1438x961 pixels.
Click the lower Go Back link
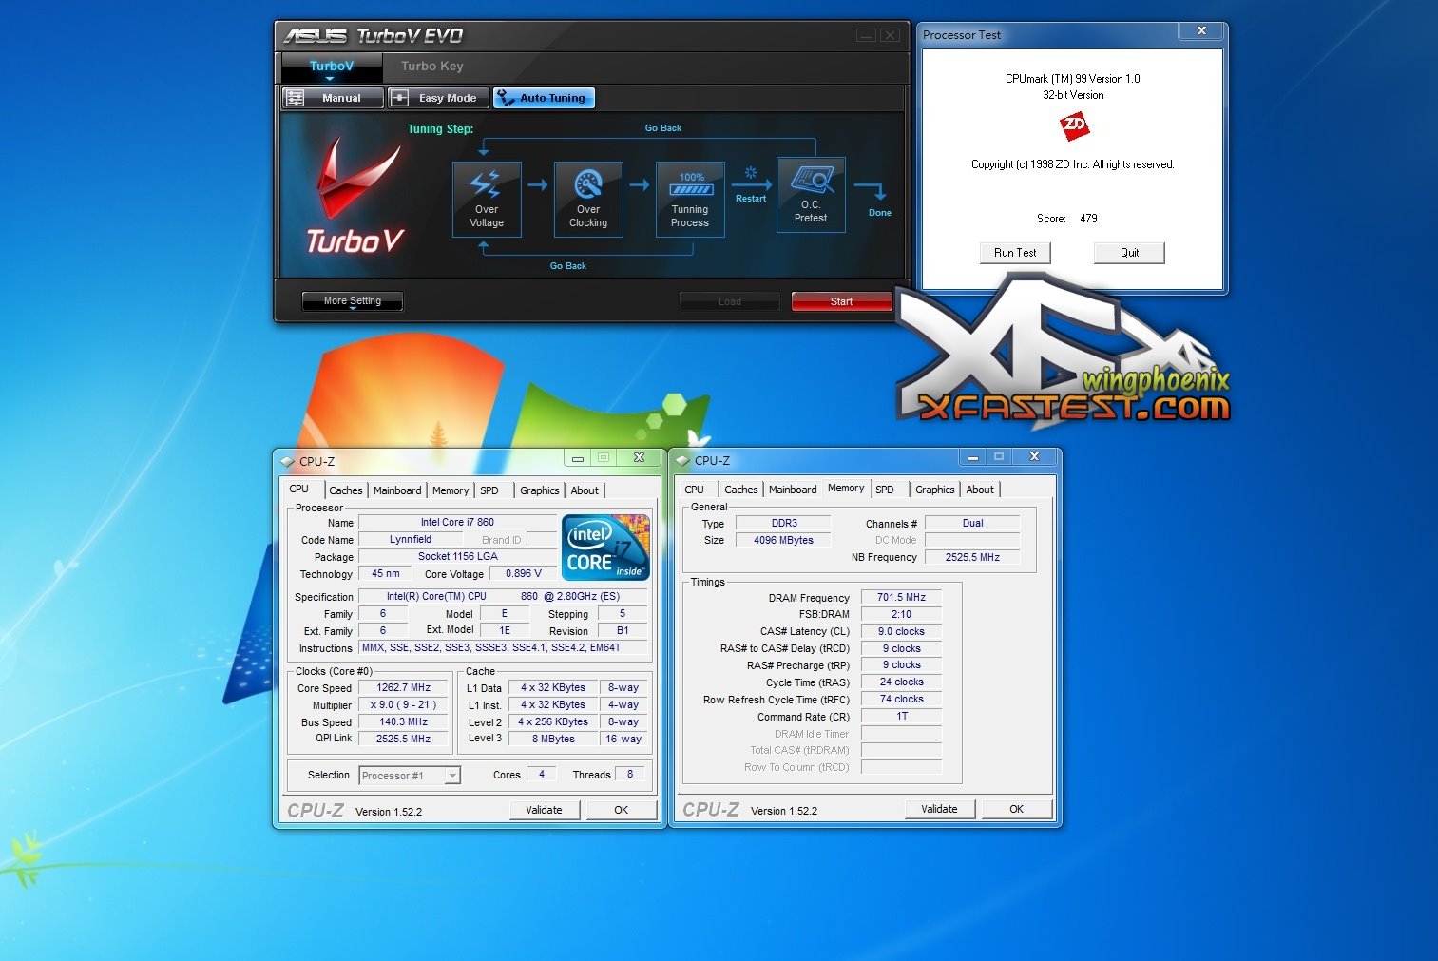tap(568, 266)
